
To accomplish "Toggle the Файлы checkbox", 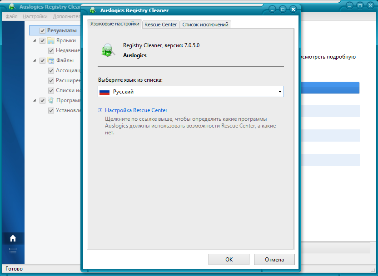I will 42,60.
